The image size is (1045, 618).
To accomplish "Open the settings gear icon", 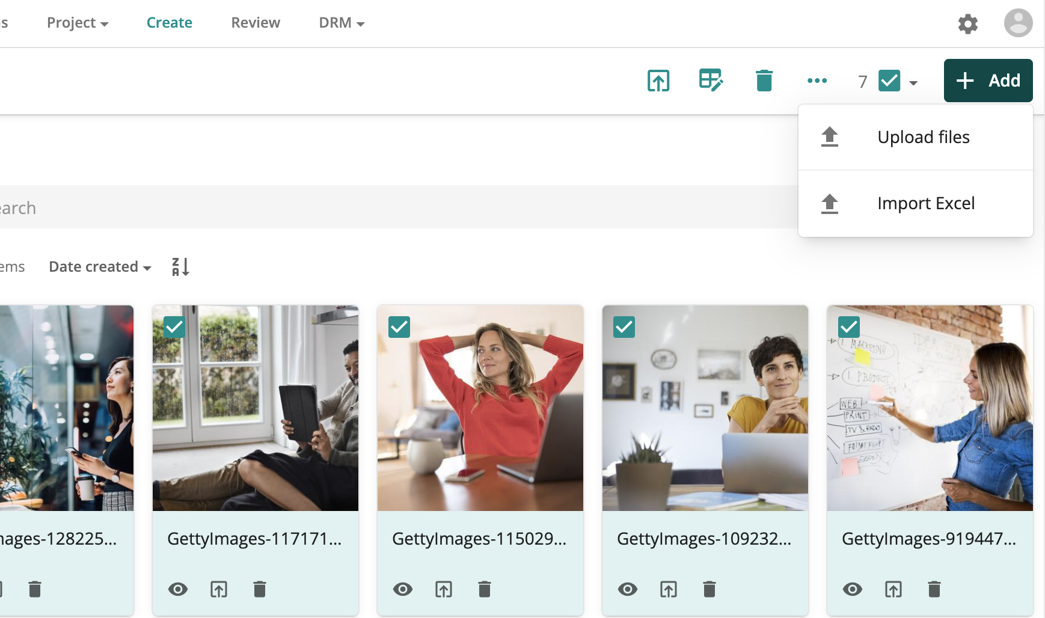I will click(967, 23).
